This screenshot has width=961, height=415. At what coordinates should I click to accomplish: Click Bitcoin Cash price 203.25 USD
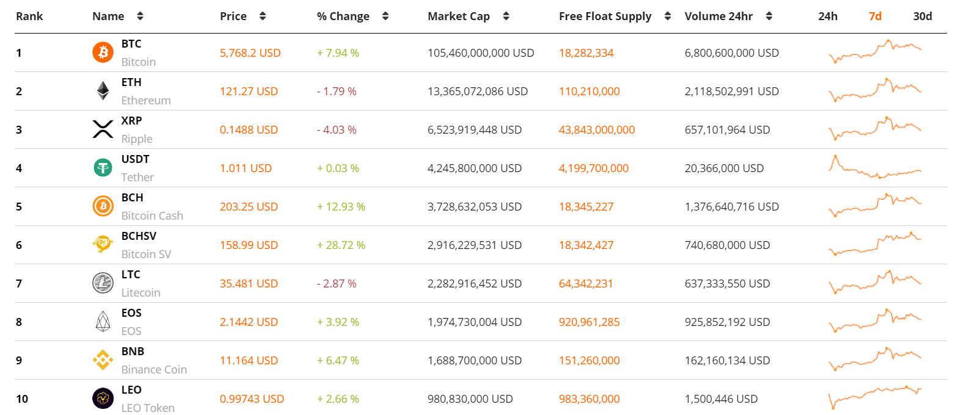coord(249,207)
